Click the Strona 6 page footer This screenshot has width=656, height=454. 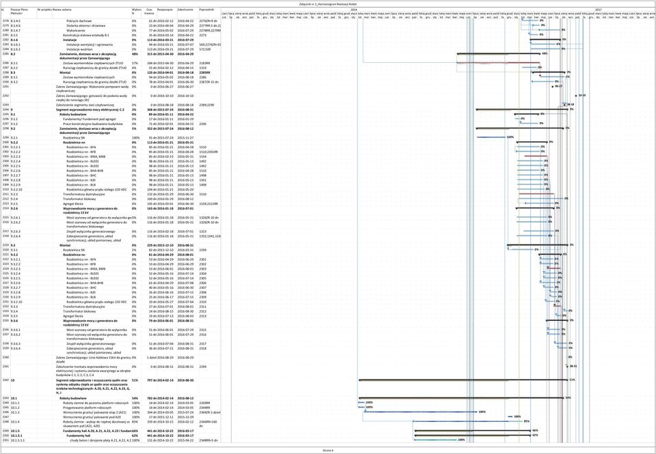coord(328,450)
